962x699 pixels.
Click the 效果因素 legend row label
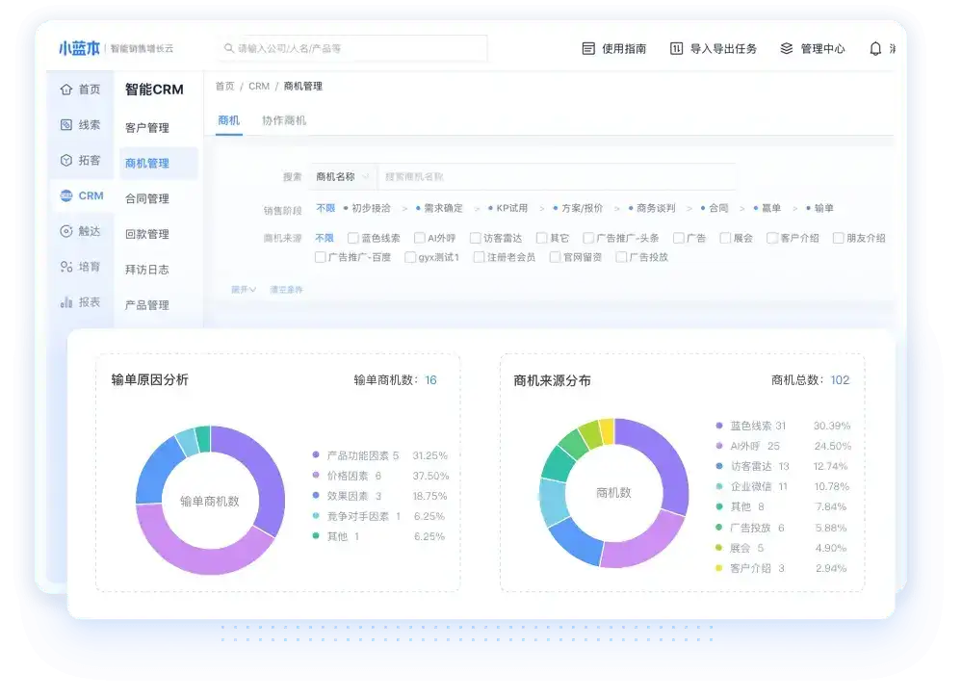(x=348, y=496)
